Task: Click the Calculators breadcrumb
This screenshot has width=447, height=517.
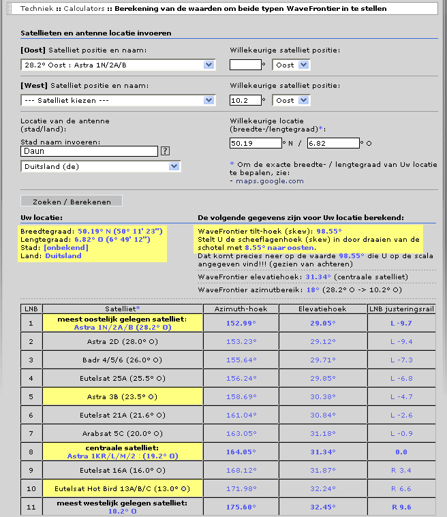Action: (84, 8)
